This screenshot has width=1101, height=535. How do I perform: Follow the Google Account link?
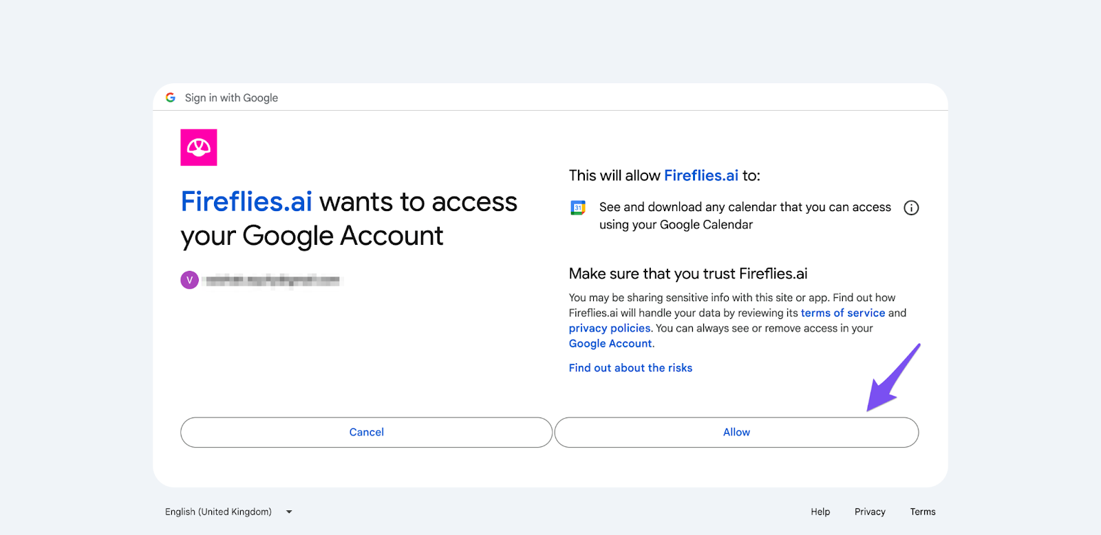tap(610, 343)
